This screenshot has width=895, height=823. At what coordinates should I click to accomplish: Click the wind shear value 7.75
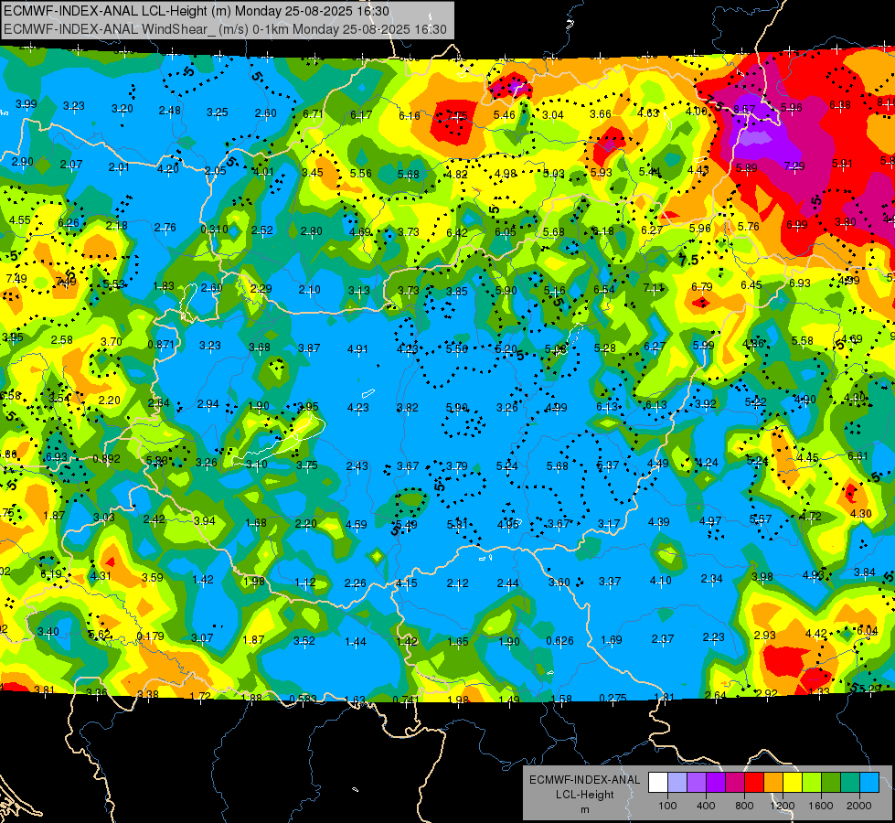(457, 116)
